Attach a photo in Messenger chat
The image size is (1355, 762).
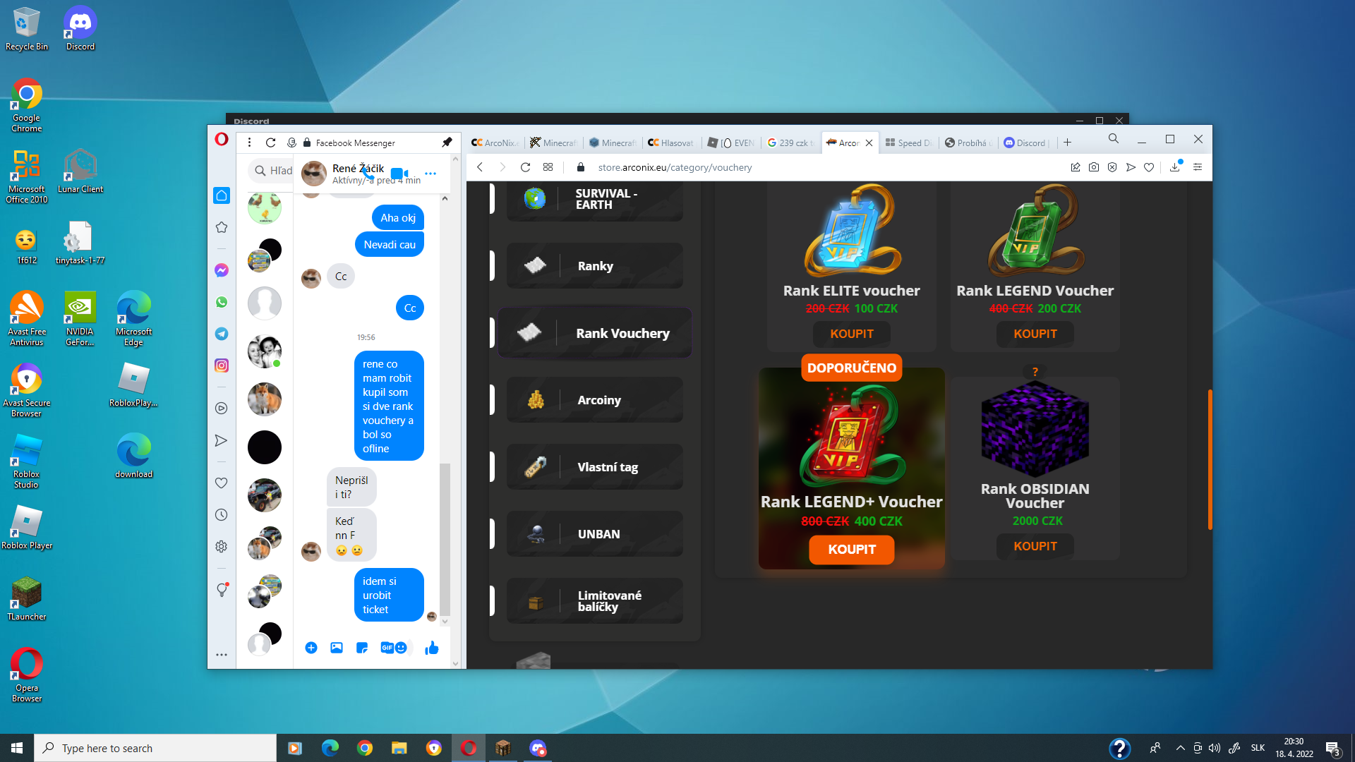pyautogui.click(x=337, y=648)
